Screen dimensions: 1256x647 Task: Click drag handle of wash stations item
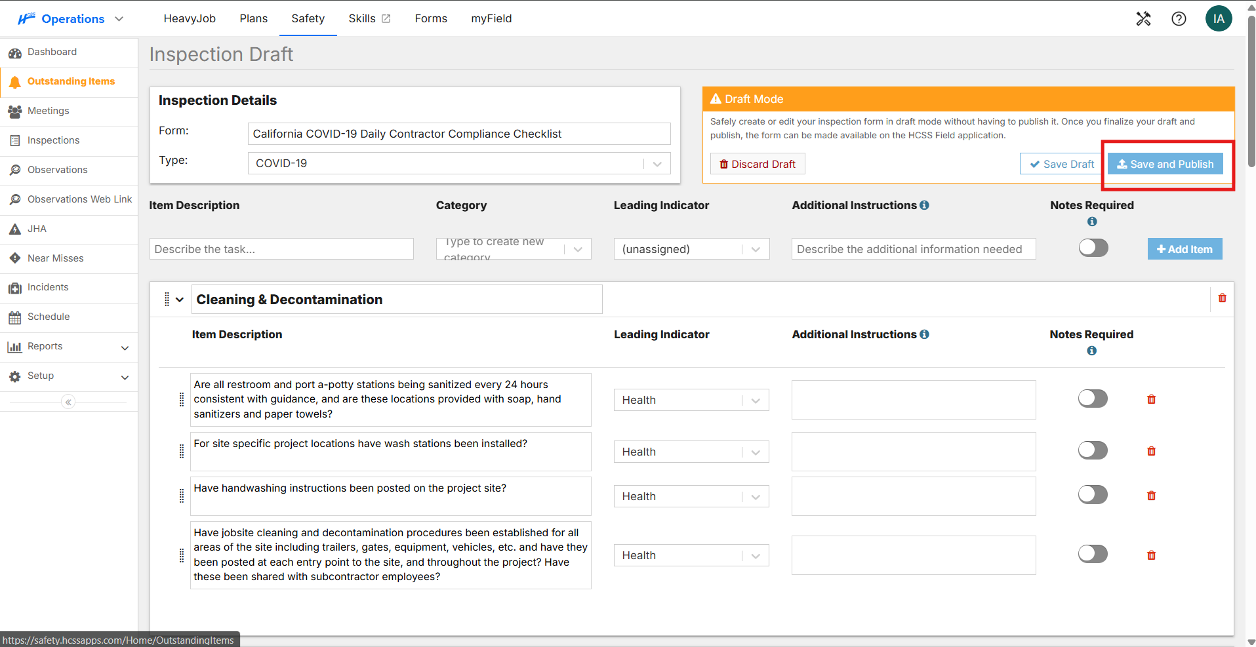tap(182, 451)
